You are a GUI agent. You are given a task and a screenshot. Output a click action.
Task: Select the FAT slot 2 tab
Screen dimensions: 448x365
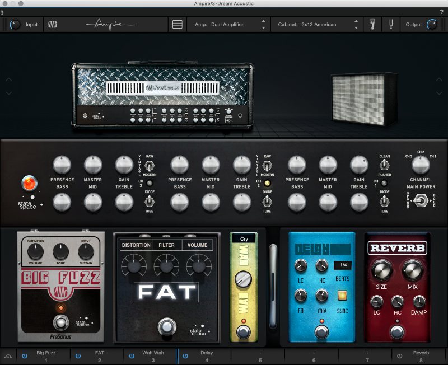click(x=99, y=355)
